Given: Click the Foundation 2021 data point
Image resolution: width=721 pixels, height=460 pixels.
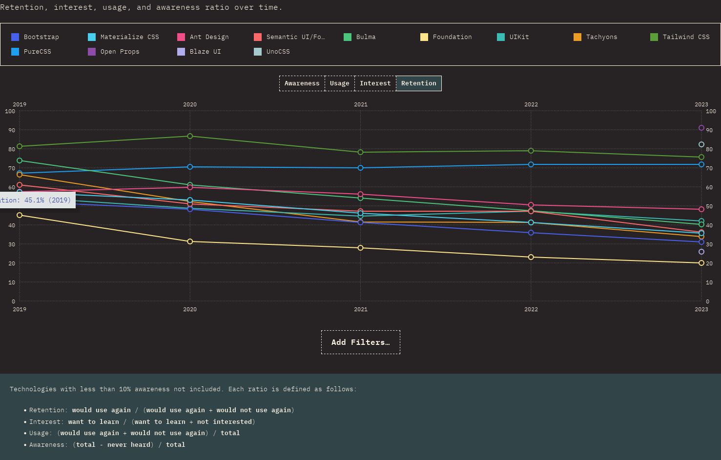Looking at the screenshot, I should point(361,248).
